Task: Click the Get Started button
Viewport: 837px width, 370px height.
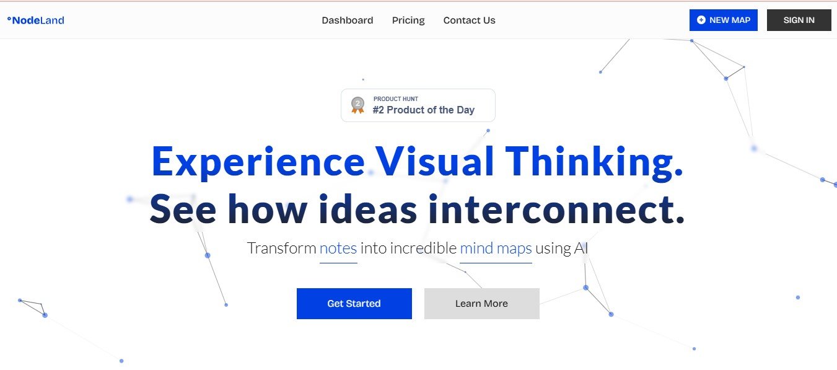Action: (x=354, y=304)
